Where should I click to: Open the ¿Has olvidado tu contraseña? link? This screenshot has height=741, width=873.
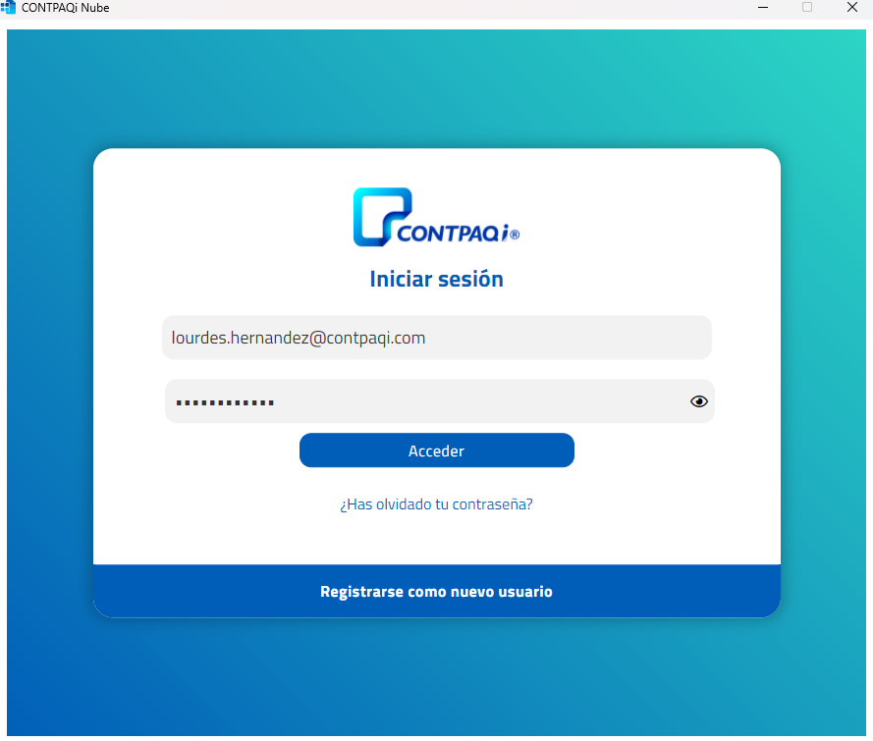pos(436,504)
